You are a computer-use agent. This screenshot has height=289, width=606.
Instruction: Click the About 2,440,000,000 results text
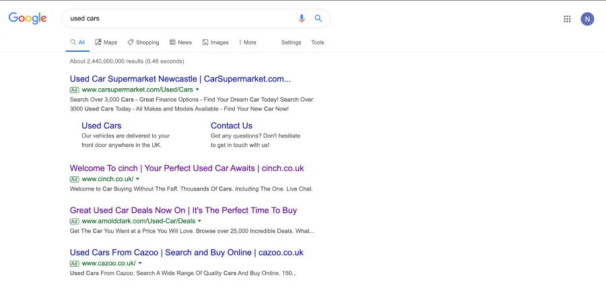(x=127, y=61)
